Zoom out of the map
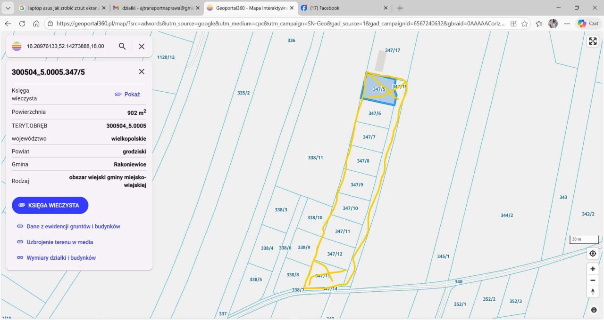Viewport: 604px width, 320px height. pos(593,280)
